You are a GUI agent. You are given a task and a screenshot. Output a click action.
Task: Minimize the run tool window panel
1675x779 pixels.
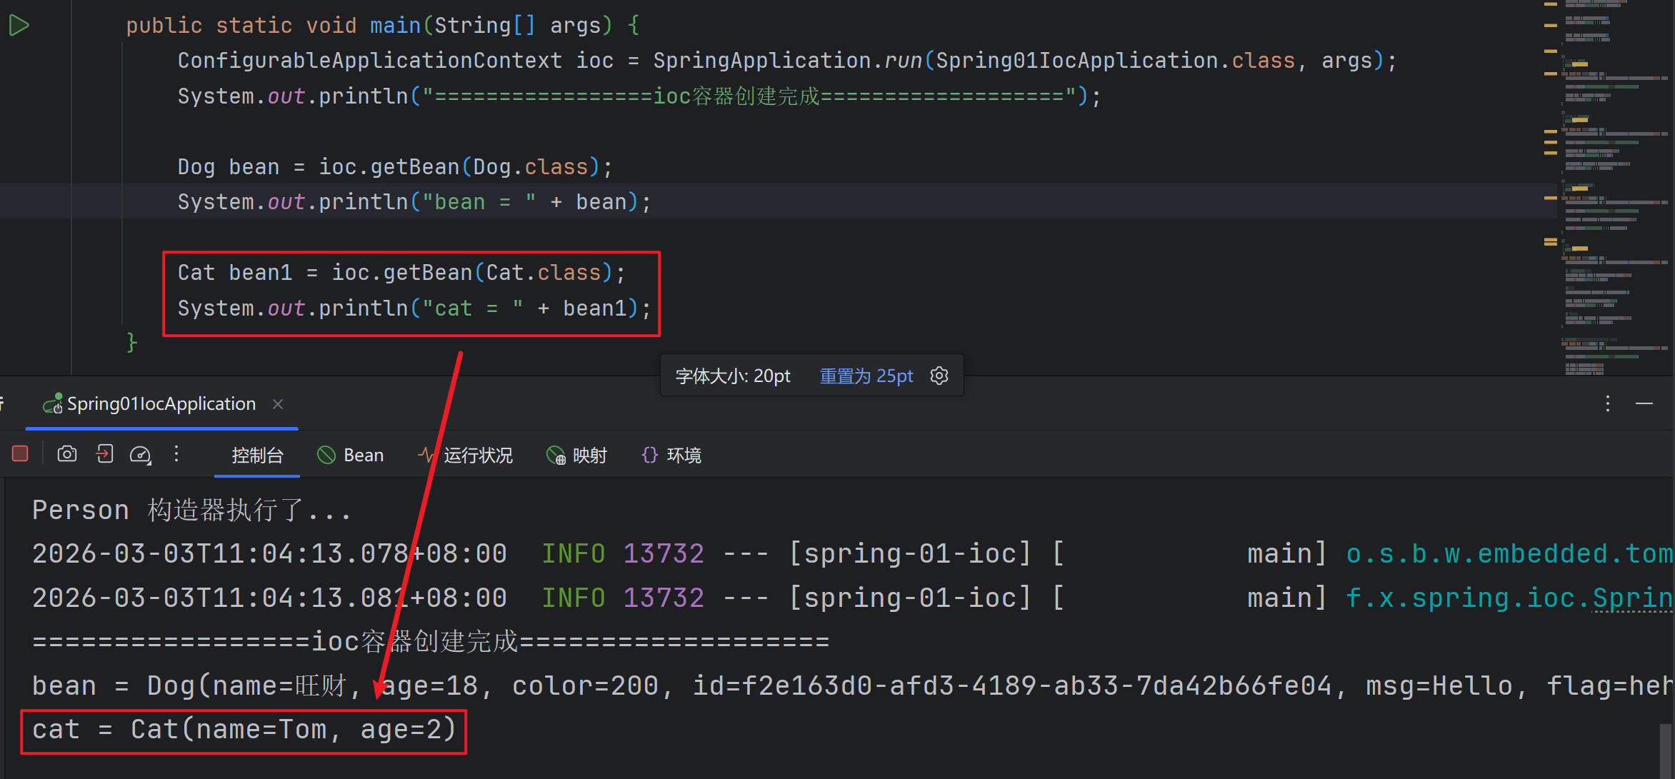pyautogui.click(x=1644, y=403)
